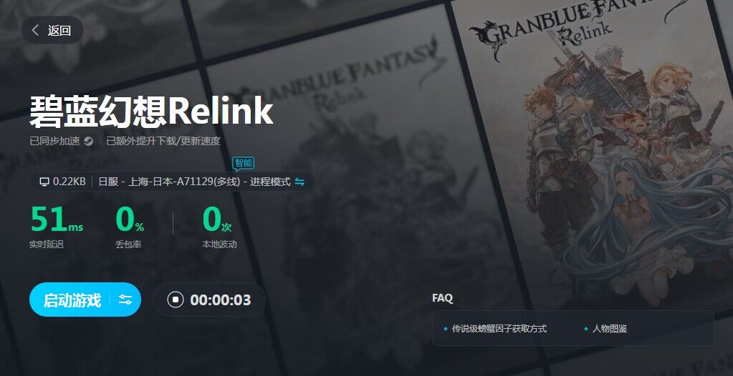Click the 智能 smart mode badge
The width and height of the screenshot is (733, 376).
coord(244,163)
